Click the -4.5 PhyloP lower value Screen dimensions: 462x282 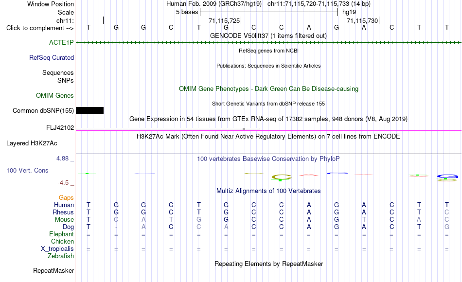[x=63, y=183]
